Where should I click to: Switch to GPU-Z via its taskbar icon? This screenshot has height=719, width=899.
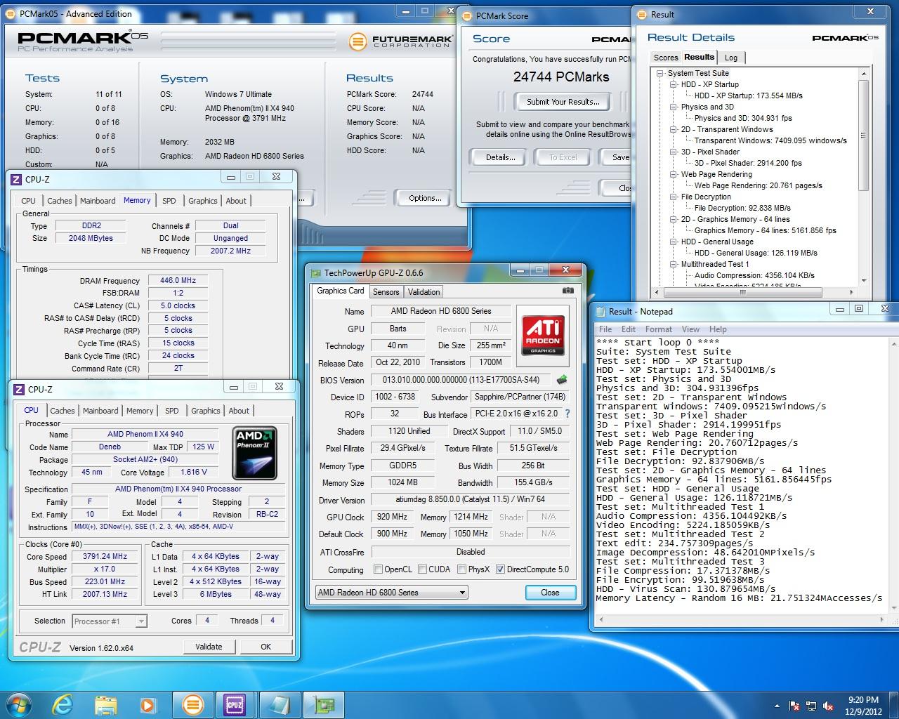323,704
